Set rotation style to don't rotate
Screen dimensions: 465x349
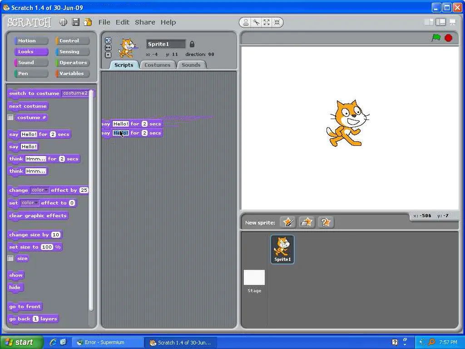108,55
